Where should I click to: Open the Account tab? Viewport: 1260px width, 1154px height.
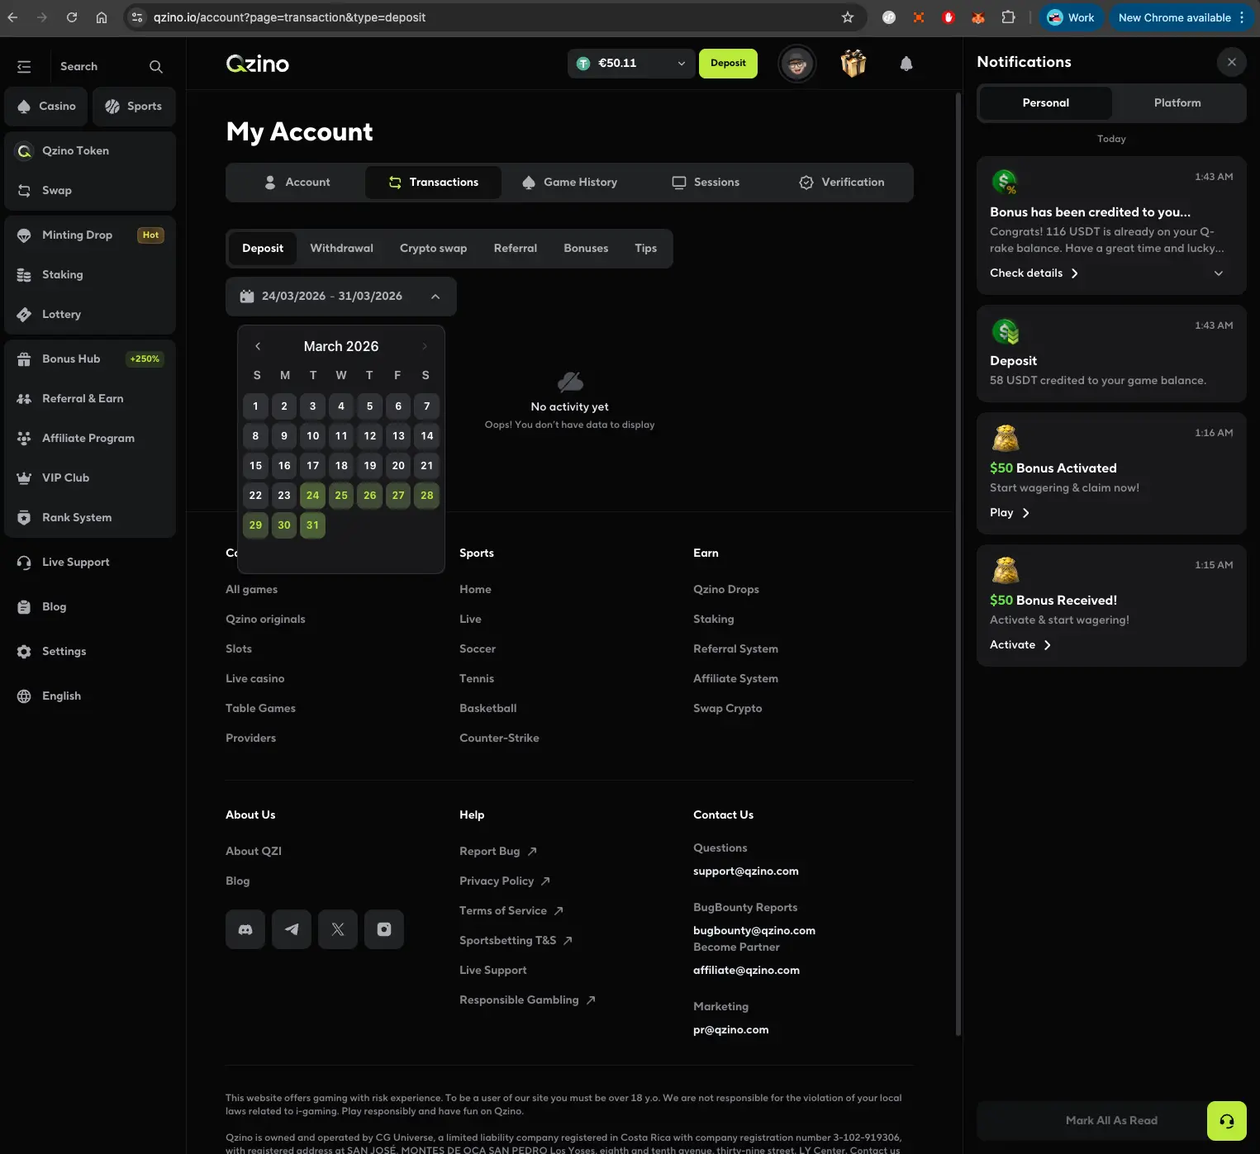297,183
